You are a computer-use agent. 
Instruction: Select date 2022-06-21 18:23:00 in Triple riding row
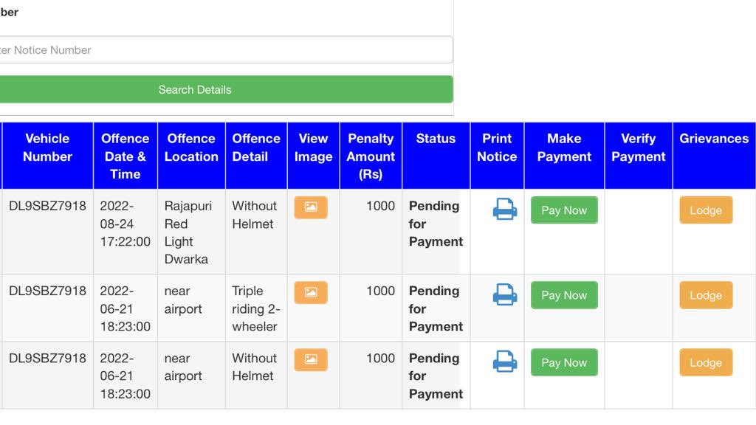pos(126,309)
